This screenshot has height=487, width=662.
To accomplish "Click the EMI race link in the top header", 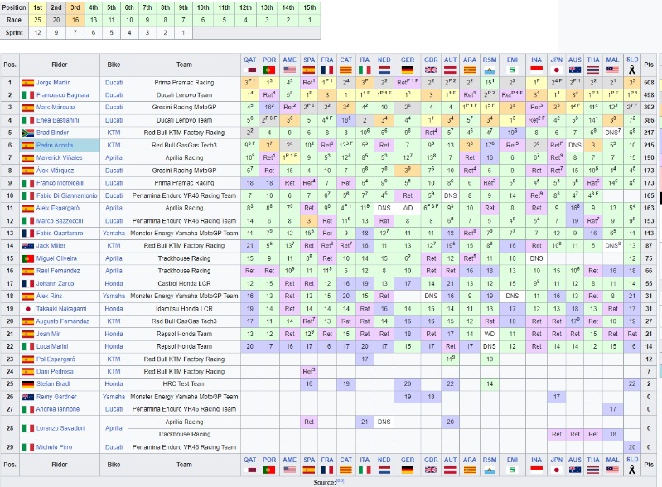I will (x=512, y=60).
